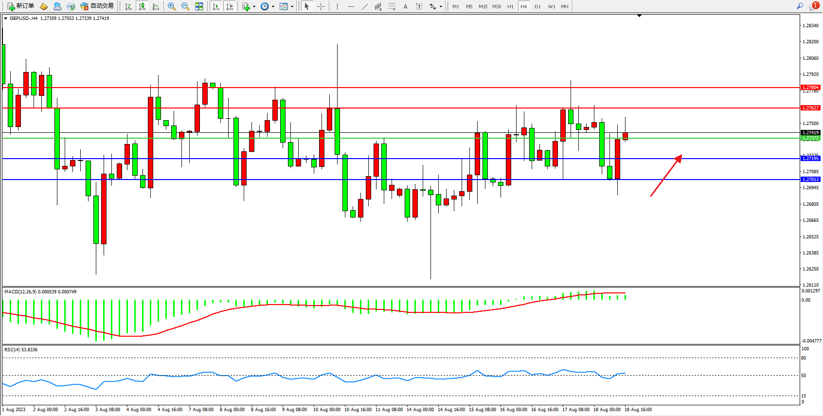Toggle chart auto scroll

[x=216, y=6]
